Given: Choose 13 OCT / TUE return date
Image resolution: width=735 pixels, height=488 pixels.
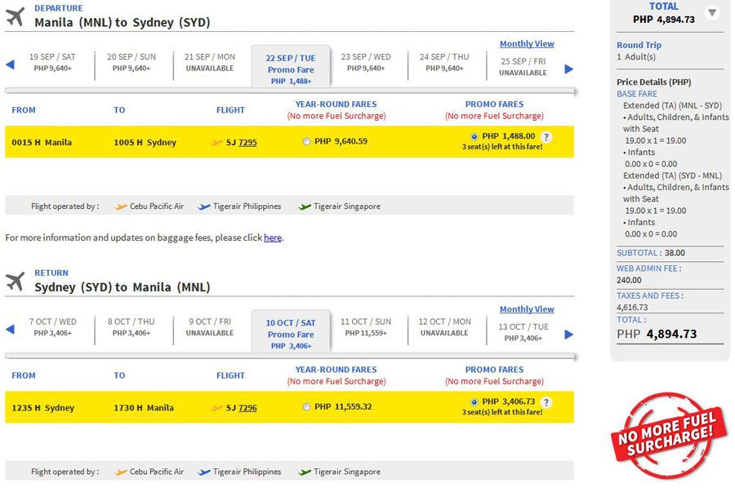Looking at the screenshot, I should pyautogui.click(x=523, y=332).
